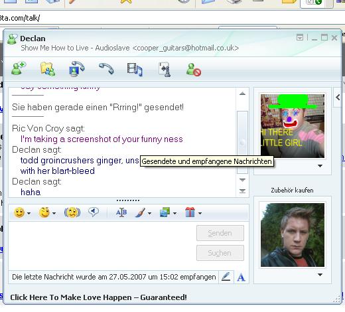This screenshot has height=312, width=345.
Task: Open the winks dropdown arrow
Action: tap(54, 213)
